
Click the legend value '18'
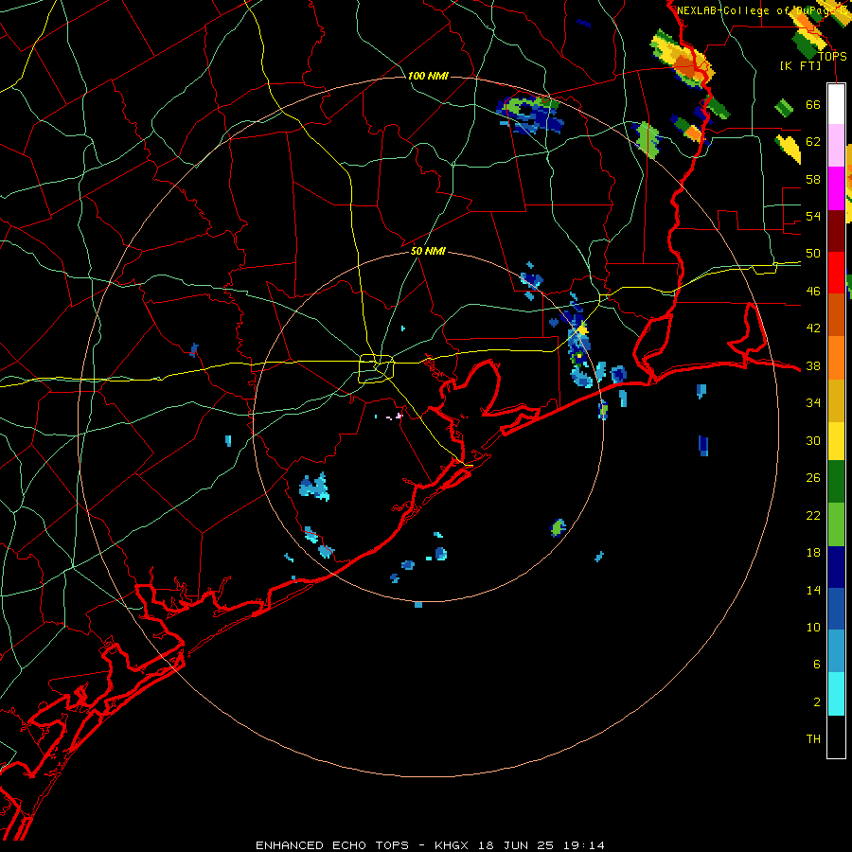tap(813, 553)
